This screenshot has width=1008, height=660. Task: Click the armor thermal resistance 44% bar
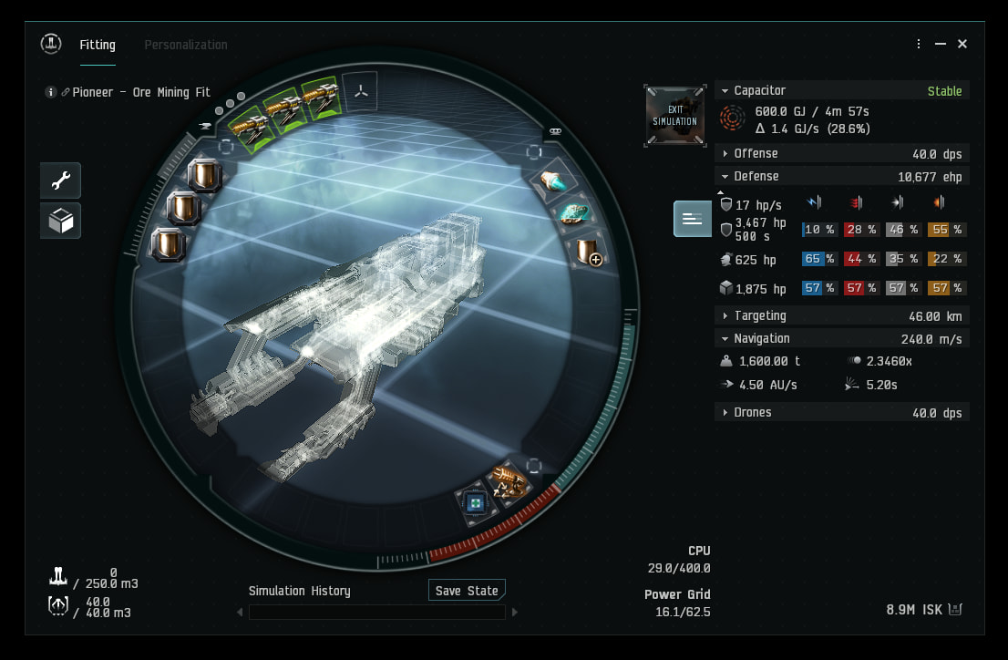click(x=860, y=259)
